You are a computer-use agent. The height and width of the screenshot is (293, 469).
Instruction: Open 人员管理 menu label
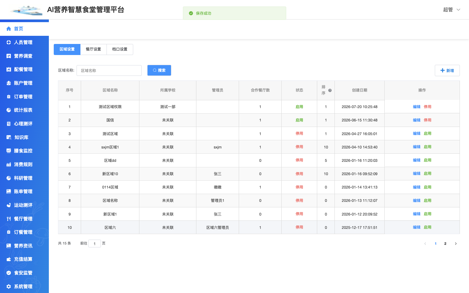click(23, 42)
